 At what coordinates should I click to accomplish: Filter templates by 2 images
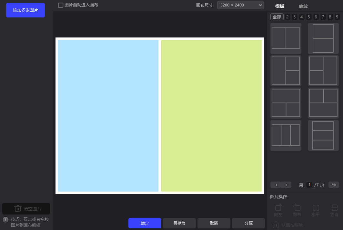(288, 17)
